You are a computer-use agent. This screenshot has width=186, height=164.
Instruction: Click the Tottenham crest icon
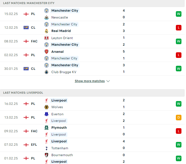(47, 148)
